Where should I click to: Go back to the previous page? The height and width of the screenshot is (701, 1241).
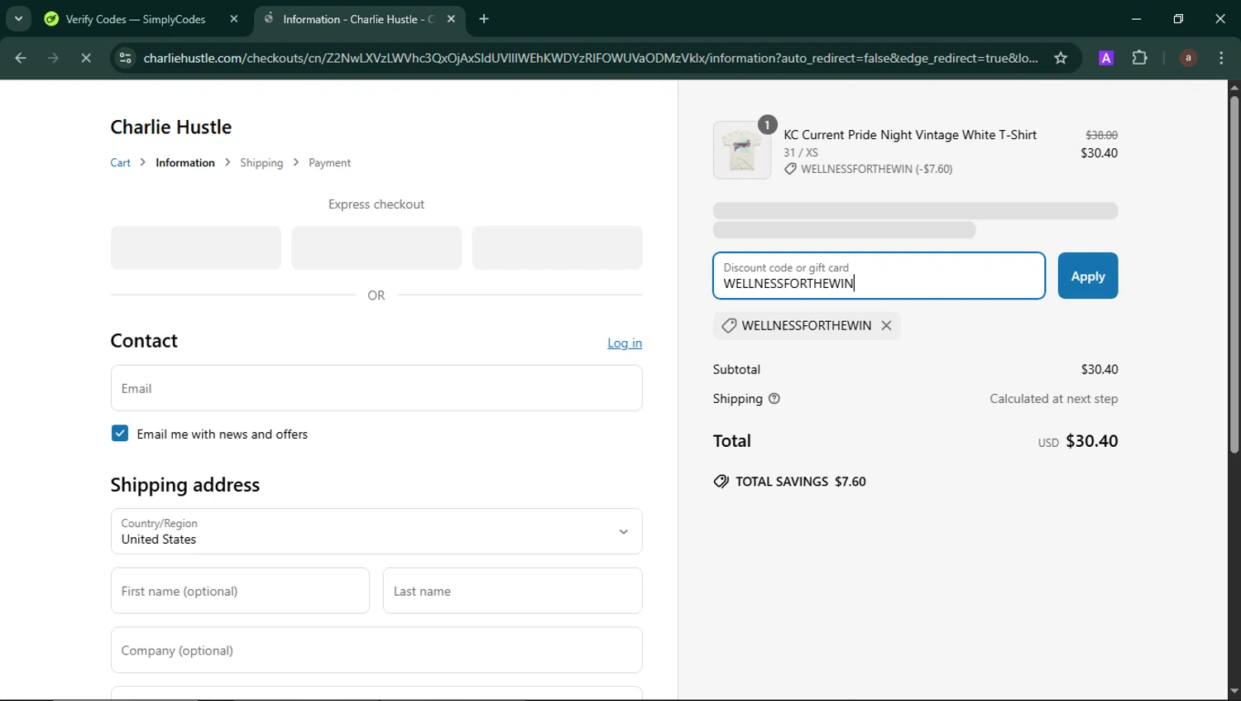[x=21, y=58]
